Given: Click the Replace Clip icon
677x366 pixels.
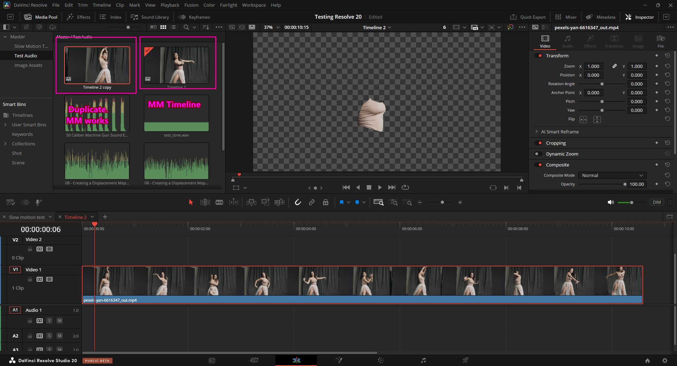Looking at the screenshot, I should (280, 202).
